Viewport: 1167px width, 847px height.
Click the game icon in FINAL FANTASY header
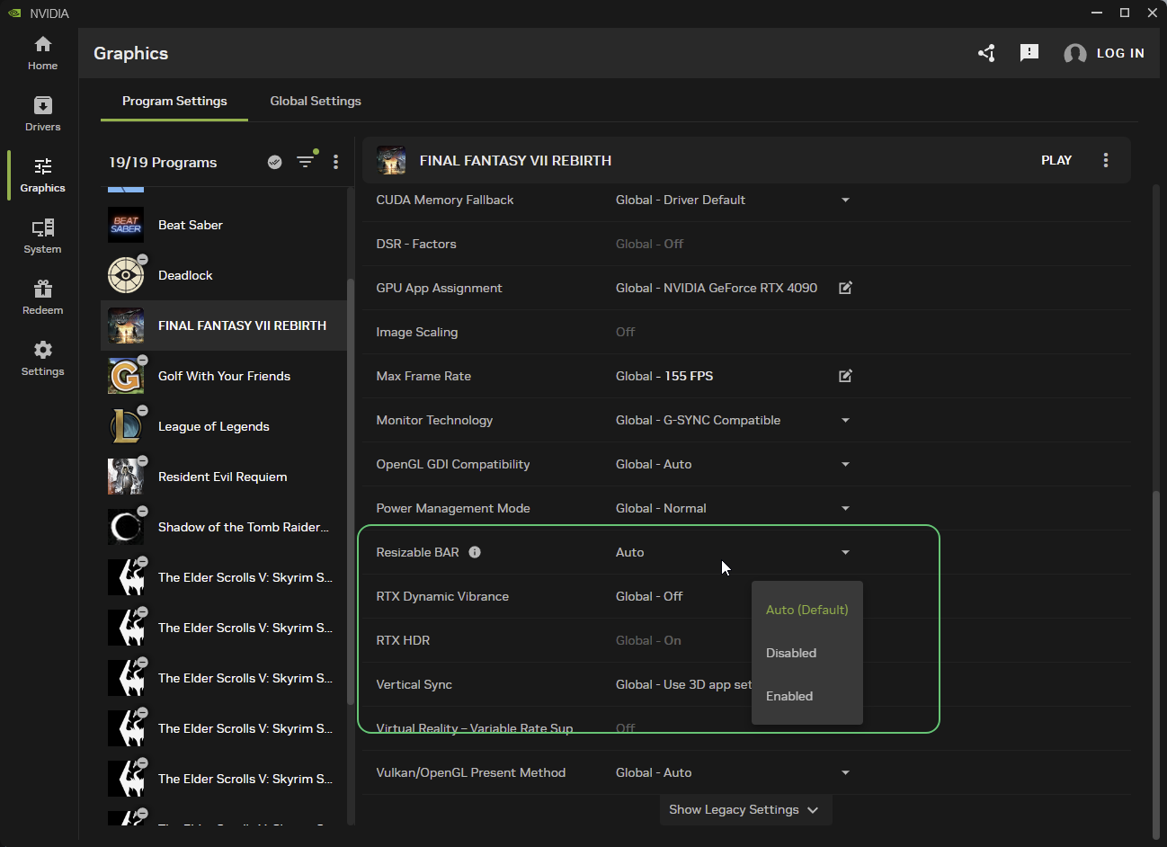pyautogui.click(x=391, y=160)
